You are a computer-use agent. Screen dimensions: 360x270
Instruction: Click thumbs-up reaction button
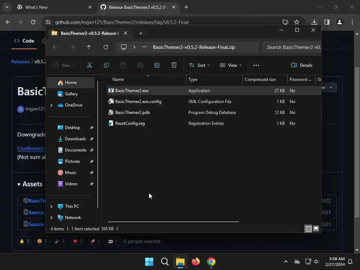coord(24,241)
